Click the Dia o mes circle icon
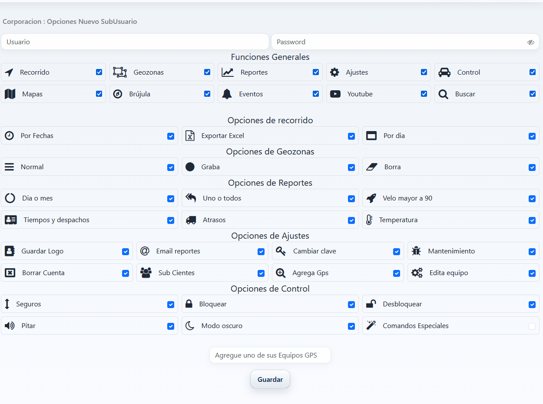The image size is (543, 404). 10,198
